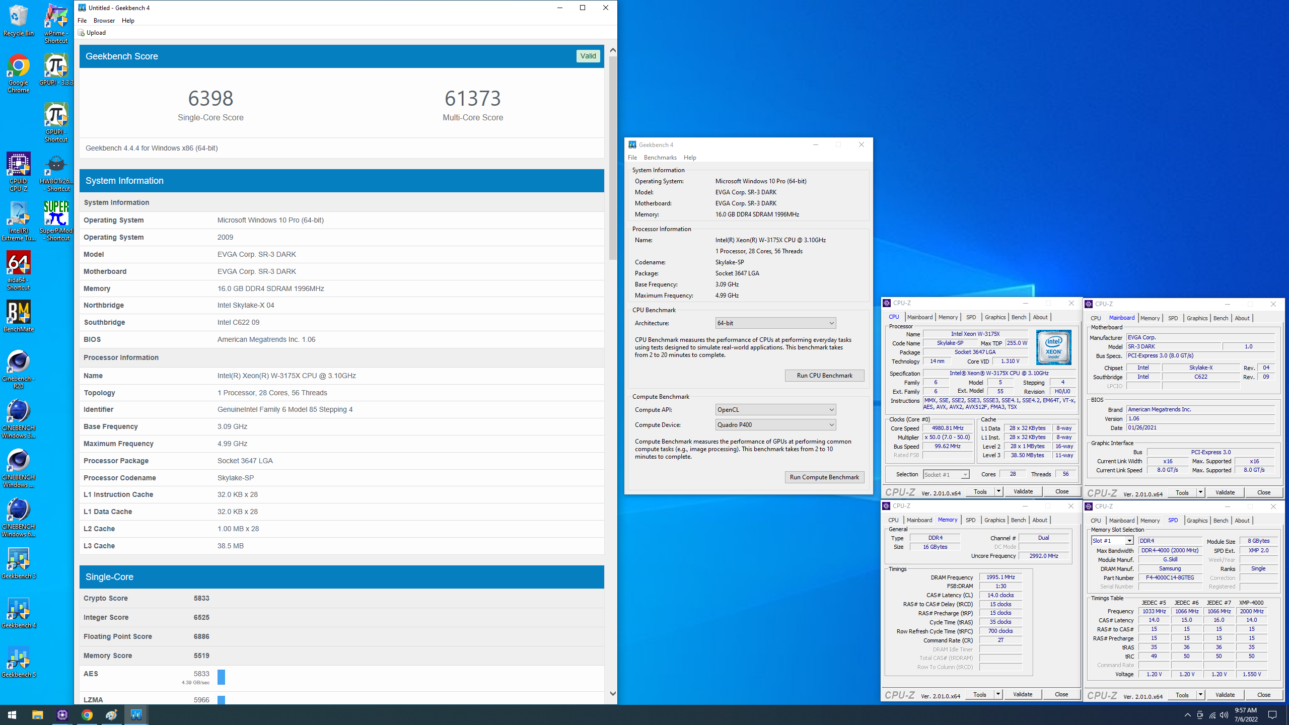Click Validate in CPU-Z Memory window
1289x725 pixels.
(x=1022, y=694)
